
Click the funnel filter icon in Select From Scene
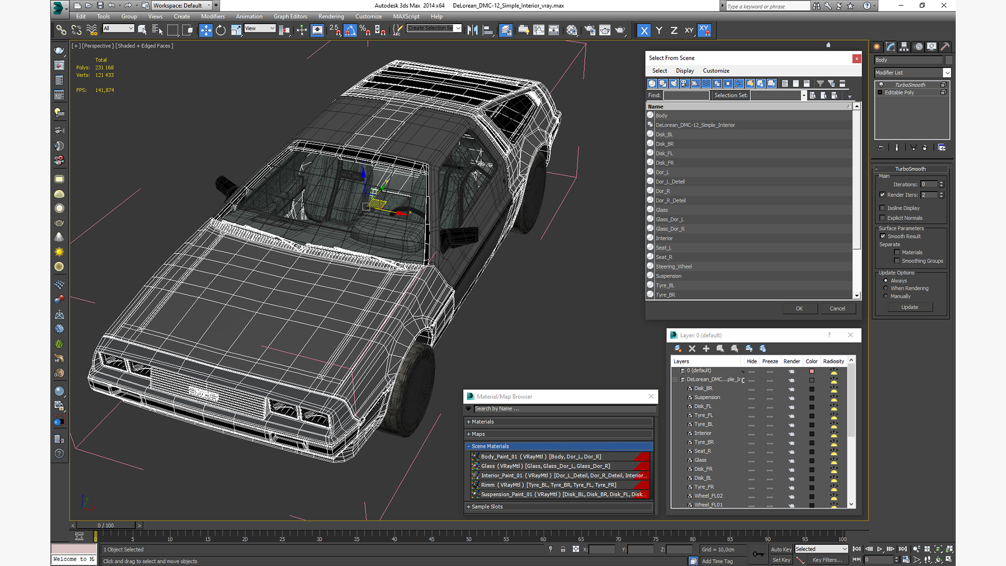[820, 84]
